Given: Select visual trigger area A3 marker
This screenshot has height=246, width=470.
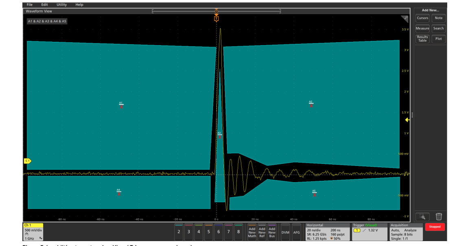Looking at the screenshot, I should tap(219, 135).
